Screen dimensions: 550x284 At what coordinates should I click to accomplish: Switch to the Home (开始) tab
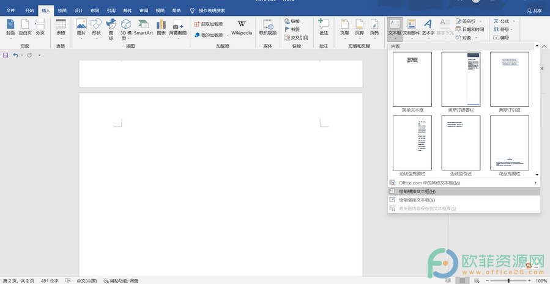pyautogui.click(x=29, y=10)
